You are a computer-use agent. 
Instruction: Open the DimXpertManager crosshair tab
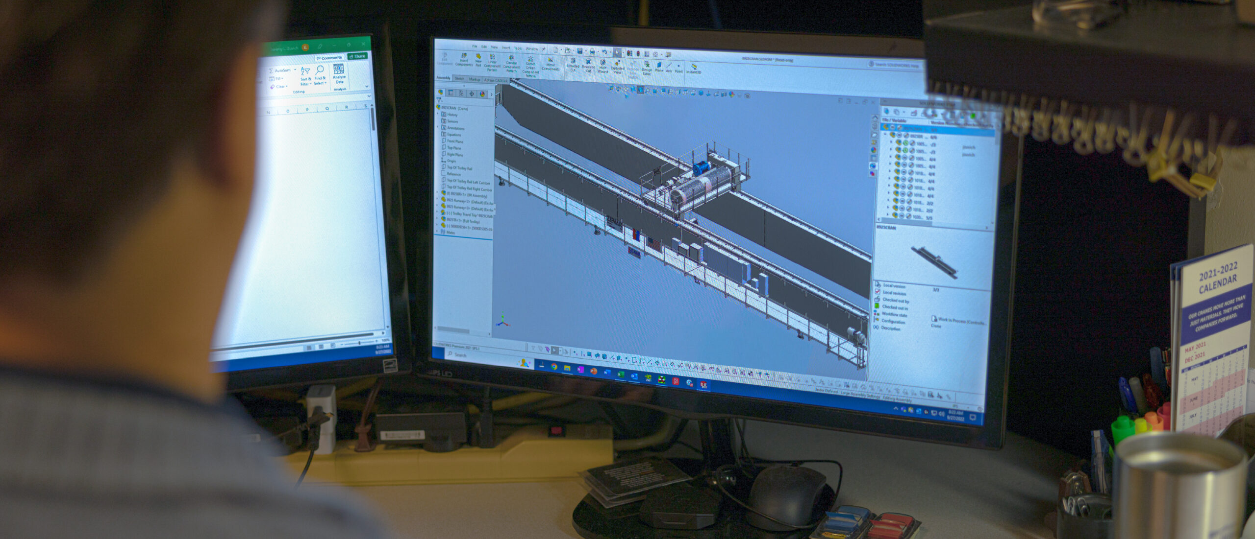pyautogui.click(x=472, y=94)
